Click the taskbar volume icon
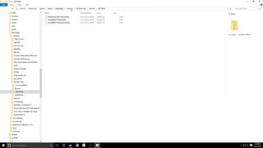The height and width of the screenshot is (148, 263). click(x=247, y=145)
